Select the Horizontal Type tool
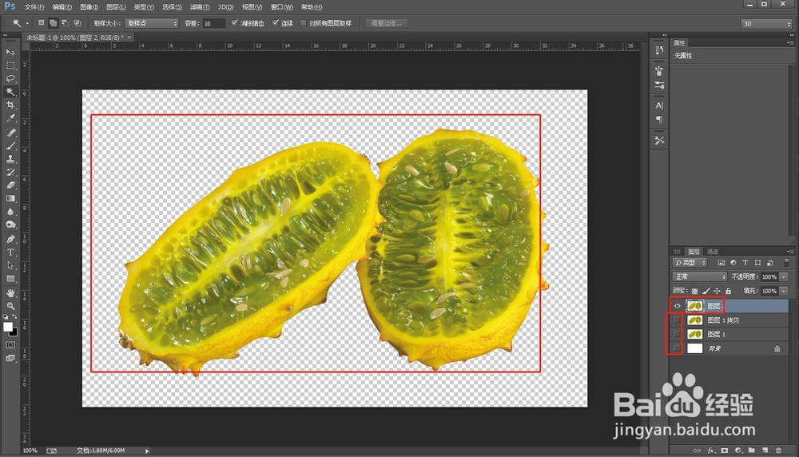799x457 pixels. (10, 252)
